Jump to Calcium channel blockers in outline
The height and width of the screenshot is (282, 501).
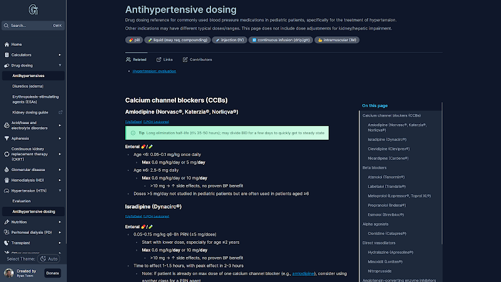391,116
